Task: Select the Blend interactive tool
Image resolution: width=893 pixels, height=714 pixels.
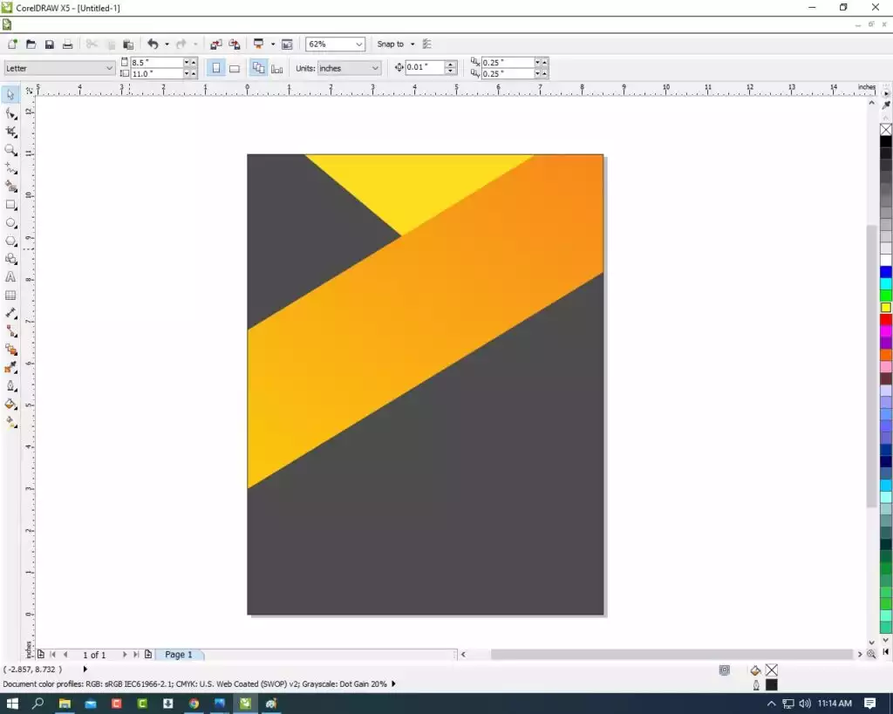Action: (10, 350)
